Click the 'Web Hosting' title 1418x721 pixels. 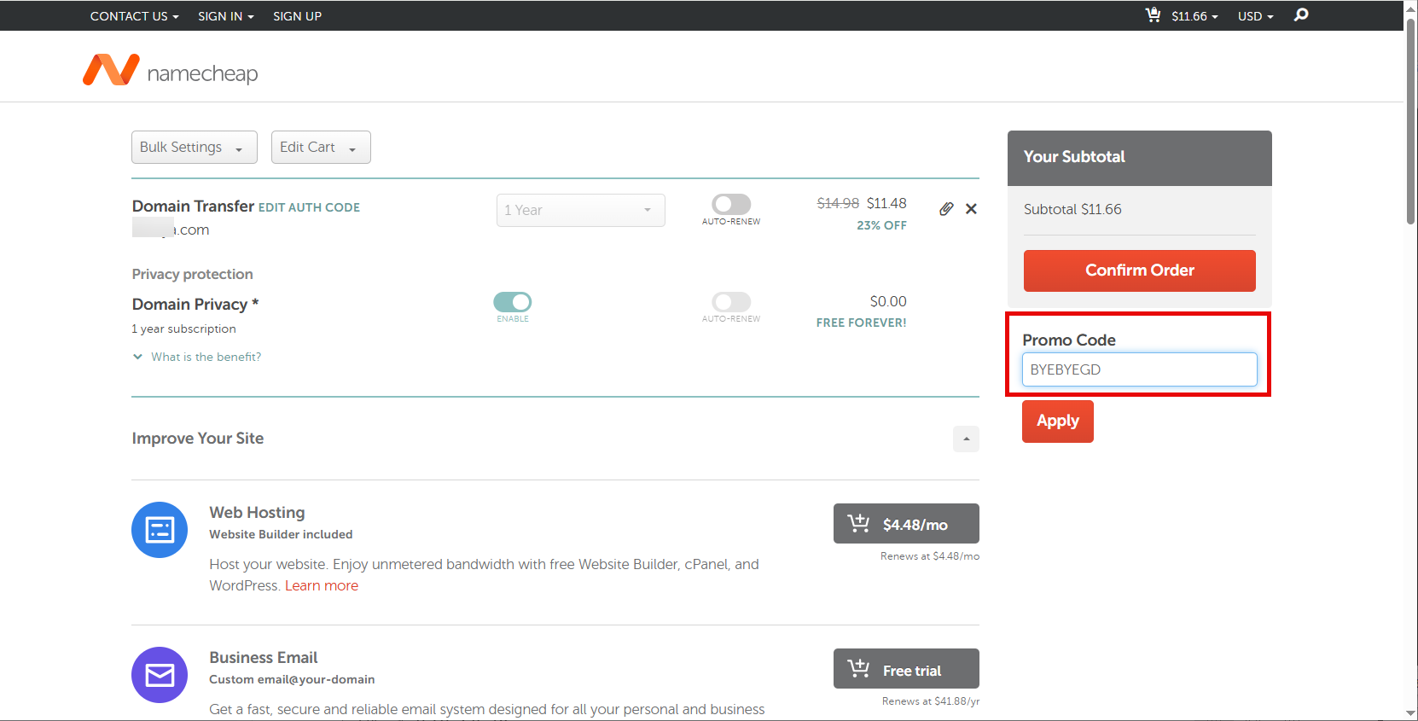[257, 512]
